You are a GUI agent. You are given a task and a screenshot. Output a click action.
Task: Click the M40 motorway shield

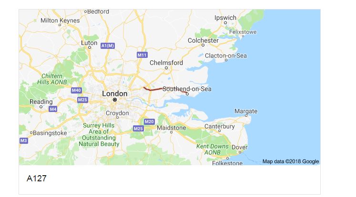pyautogui.click(x=77, y=90)
